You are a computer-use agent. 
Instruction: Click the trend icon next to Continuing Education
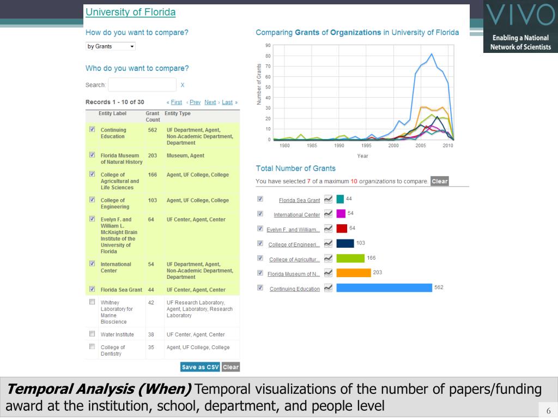[328, 288]
